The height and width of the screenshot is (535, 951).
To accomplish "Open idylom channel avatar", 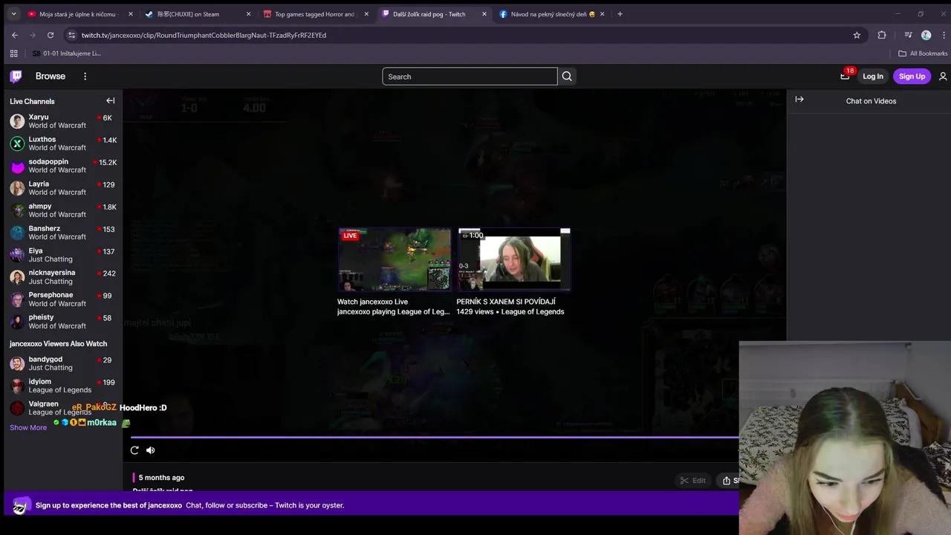I will [x=17, y=386].
